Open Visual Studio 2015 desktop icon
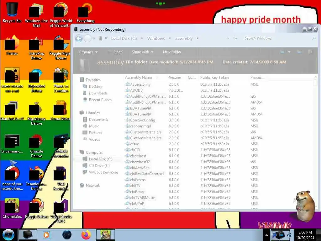The width and height of the screenshot is (321, 241). [61, 211]
